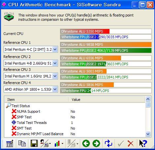Click red X icon beside Dynamic MP/MT Load Balance

pos(14,134)
